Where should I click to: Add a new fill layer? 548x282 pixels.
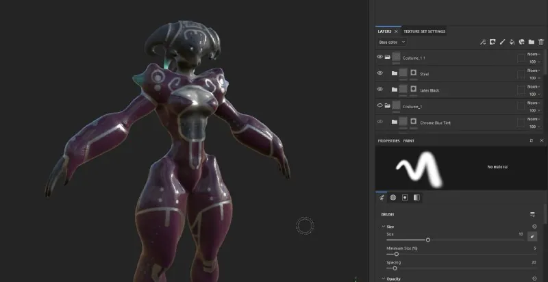(512, 42)
